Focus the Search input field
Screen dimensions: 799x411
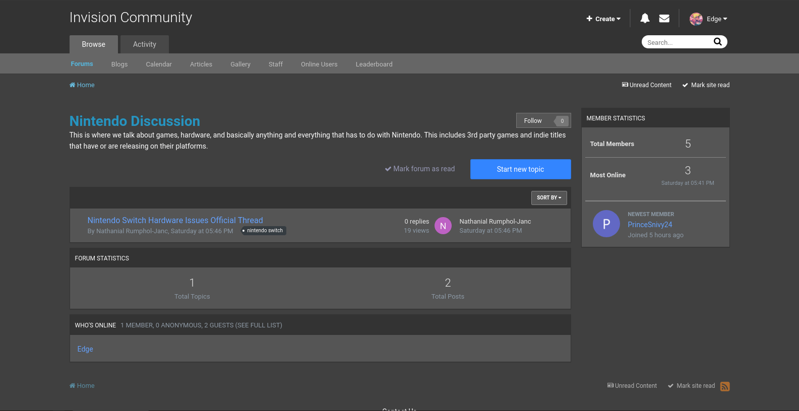point(677,42)
